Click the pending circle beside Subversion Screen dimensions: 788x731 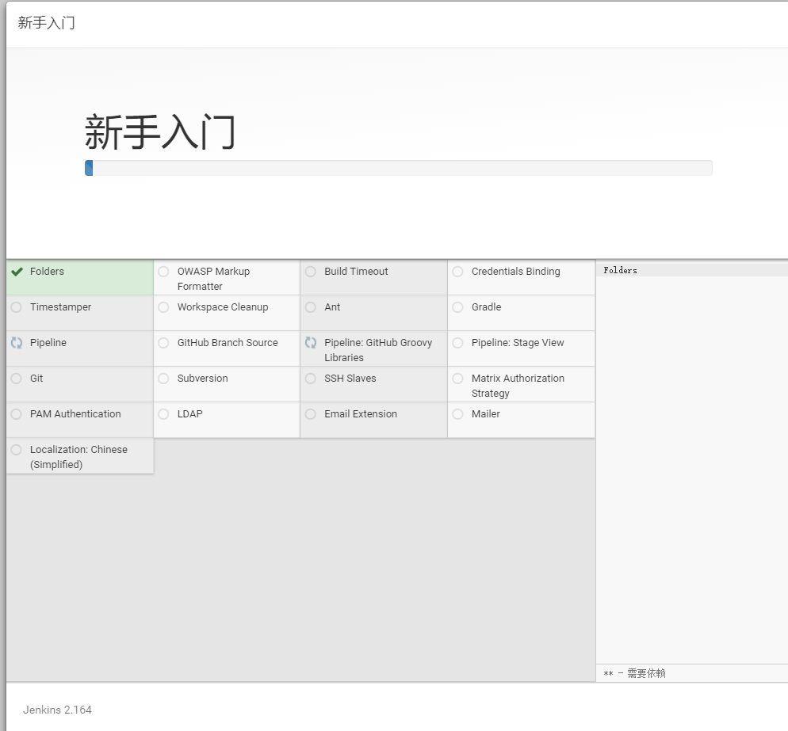tap(163, 379)
